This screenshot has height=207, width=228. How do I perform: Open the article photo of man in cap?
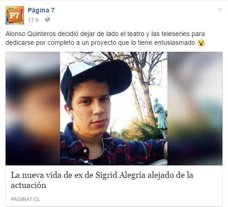click(x=114, y=109)
